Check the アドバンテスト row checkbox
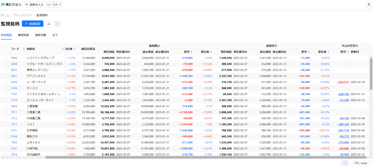This screenshot has width=373, height=166. 6,76
